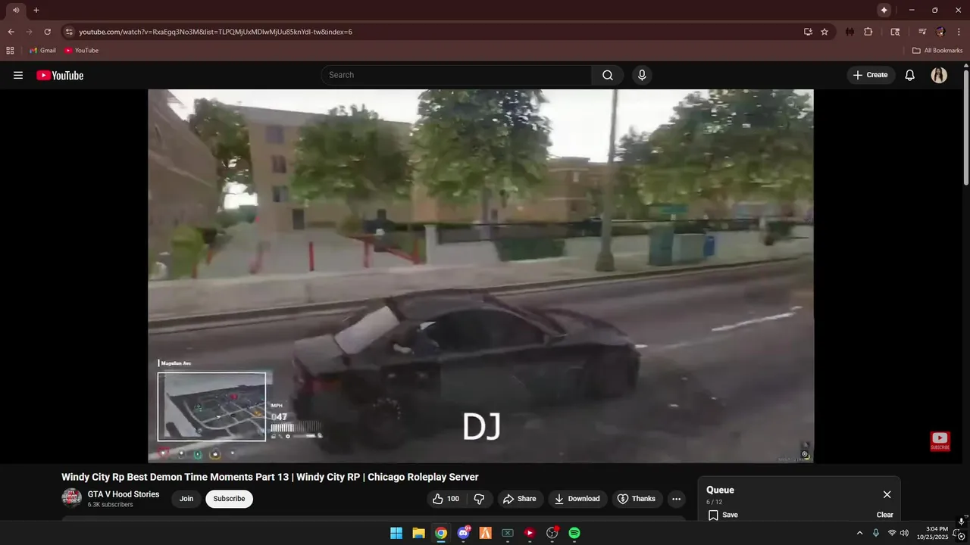
Task: Open the waveform extension icon
Action: pyautogui.click(x=850, y=32)
